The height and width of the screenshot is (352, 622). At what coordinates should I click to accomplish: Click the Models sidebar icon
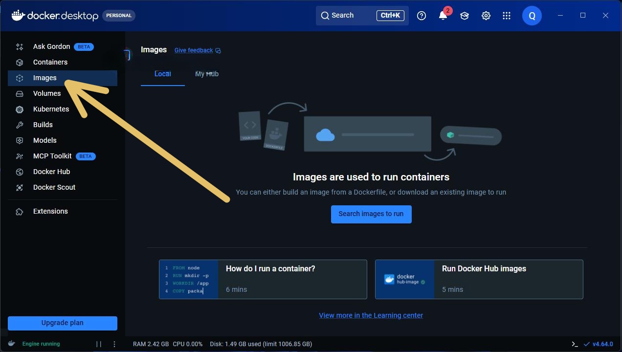(x=20, y=141)
